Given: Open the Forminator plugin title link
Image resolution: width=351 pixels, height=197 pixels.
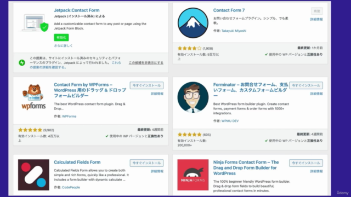Looking at the screenshot, I should (x=251, y=90).
